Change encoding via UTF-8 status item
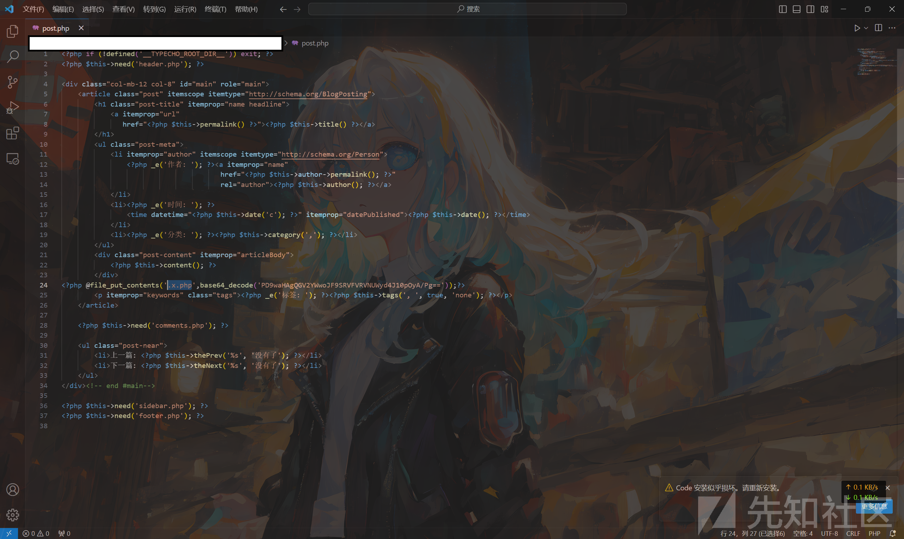 [829, 533]
